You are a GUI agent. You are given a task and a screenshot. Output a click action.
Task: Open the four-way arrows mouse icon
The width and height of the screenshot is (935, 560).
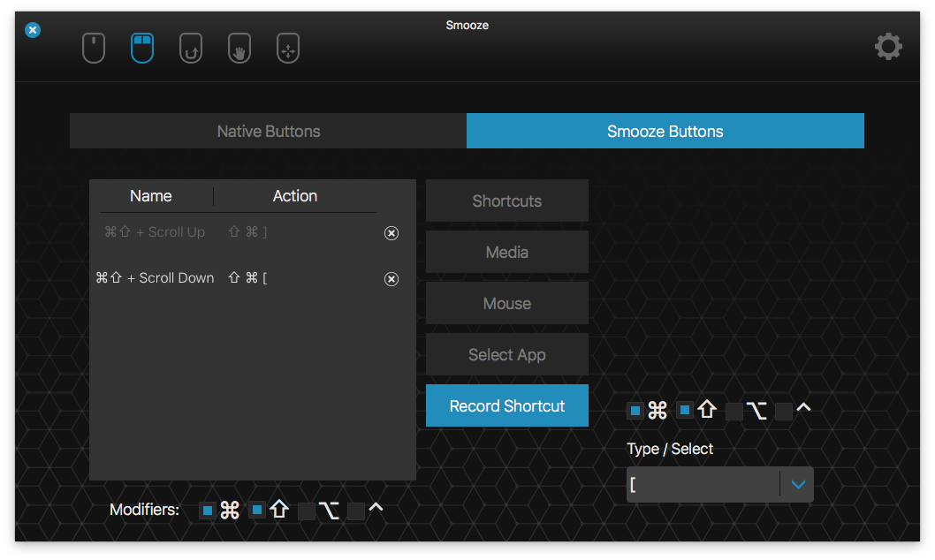pos(288,48)
